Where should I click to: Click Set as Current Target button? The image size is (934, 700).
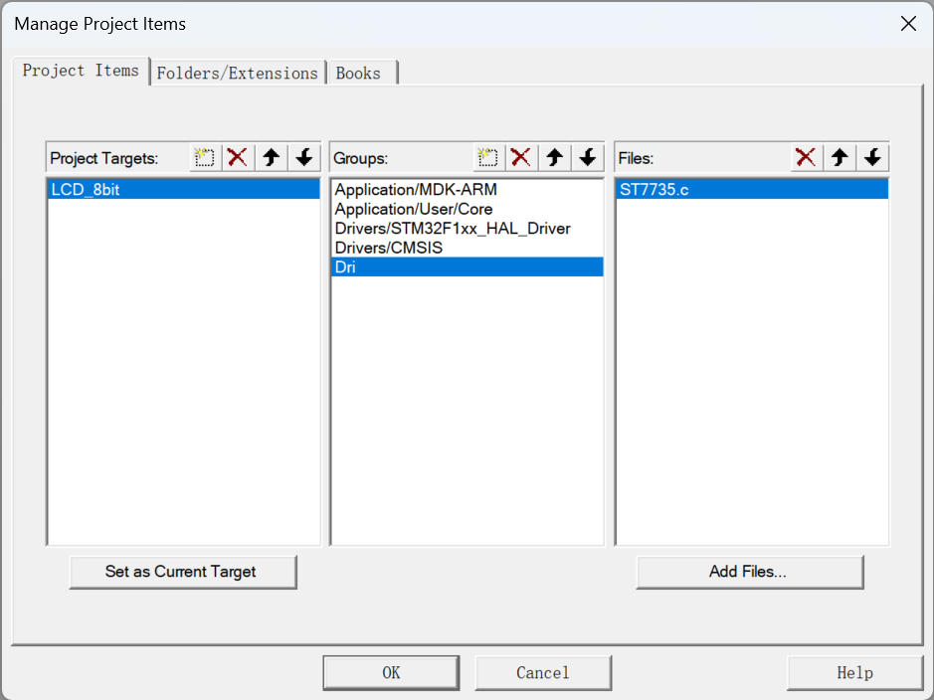183,572
